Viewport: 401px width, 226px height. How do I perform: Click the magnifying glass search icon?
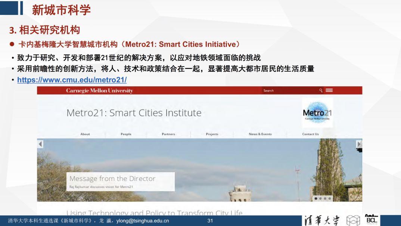321,90
